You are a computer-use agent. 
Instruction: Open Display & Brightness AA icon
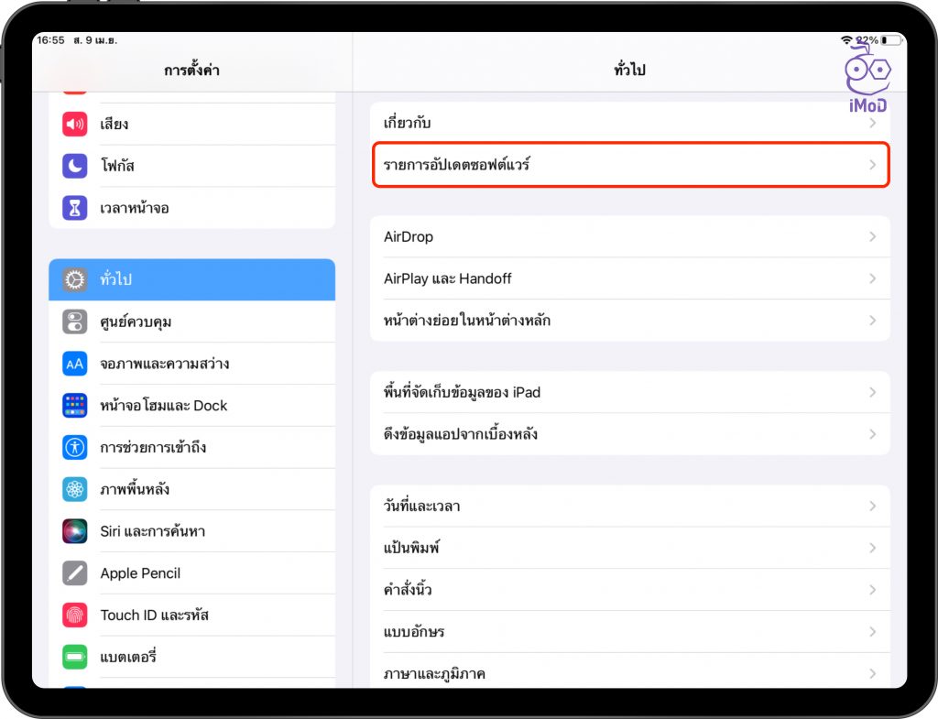(x=74, y=364)
